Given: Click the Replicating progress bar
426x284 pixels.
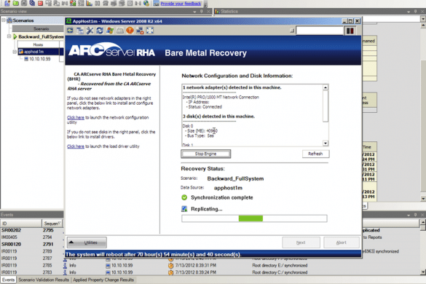Looking at the screenshot, I should [254, 218].
